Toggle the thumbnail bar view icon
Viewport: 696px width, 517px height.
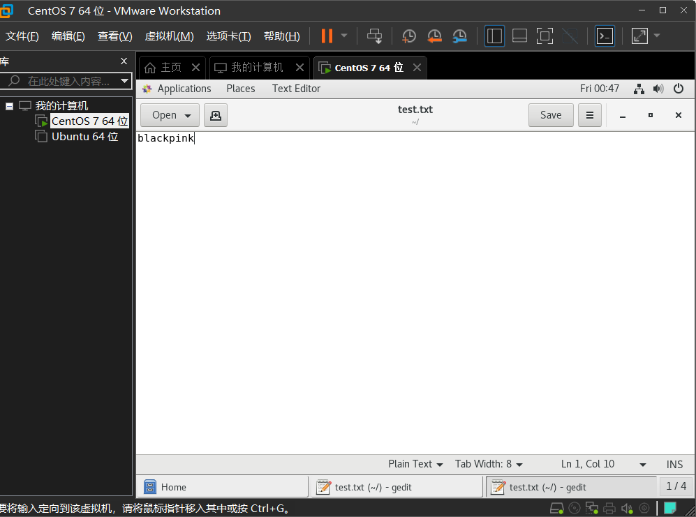tap(519, 36)
